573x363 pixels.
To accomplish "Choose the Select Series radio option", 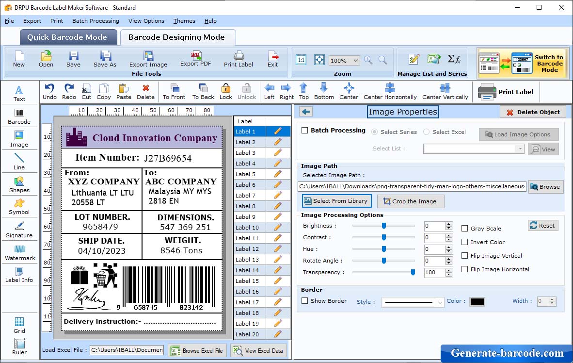I will pyautogui.click(x=375, y=132).
